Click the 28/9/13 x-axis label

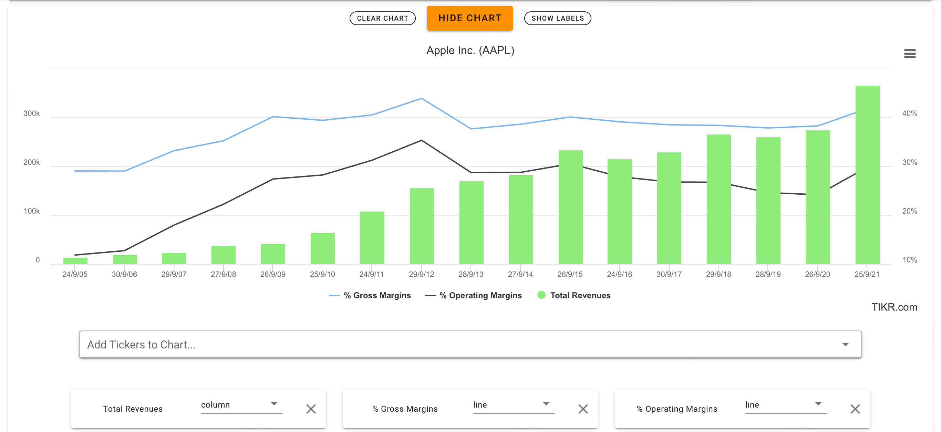pyautogui.click(x=471, y=274)
